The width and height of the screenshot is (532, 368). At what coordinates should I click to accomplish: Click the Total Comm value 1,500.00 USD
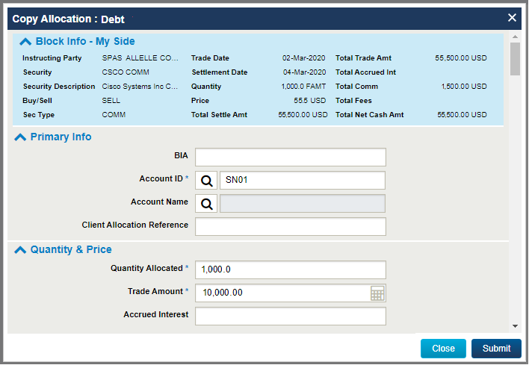[x=464, y=87]
